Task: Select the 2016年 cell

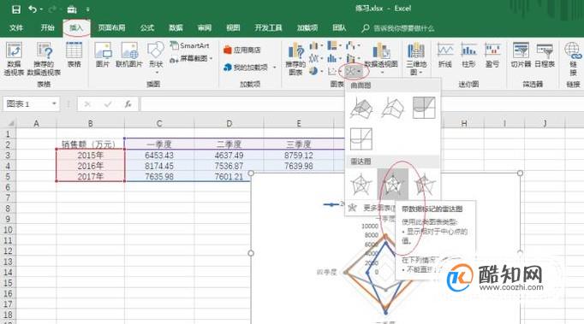Action: coord(91,166)
